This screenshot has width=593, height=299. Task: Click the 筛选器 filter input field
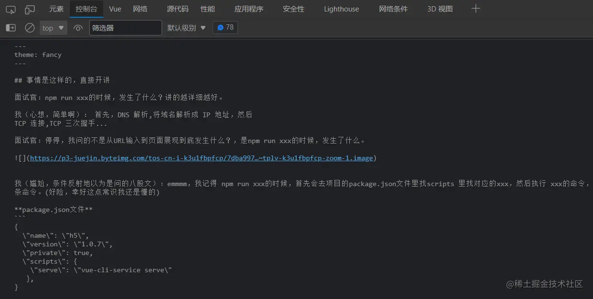(126, 28)
